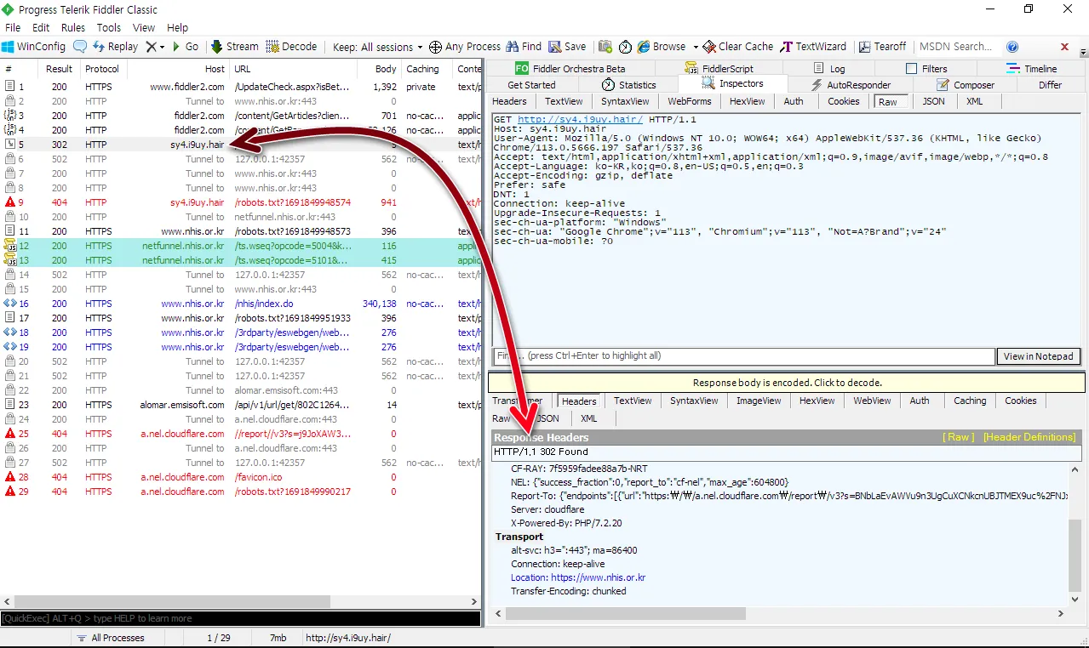The image size is (1089, 648).
Task: Open the [Header Definitions] link
Action: point(1029,437)
